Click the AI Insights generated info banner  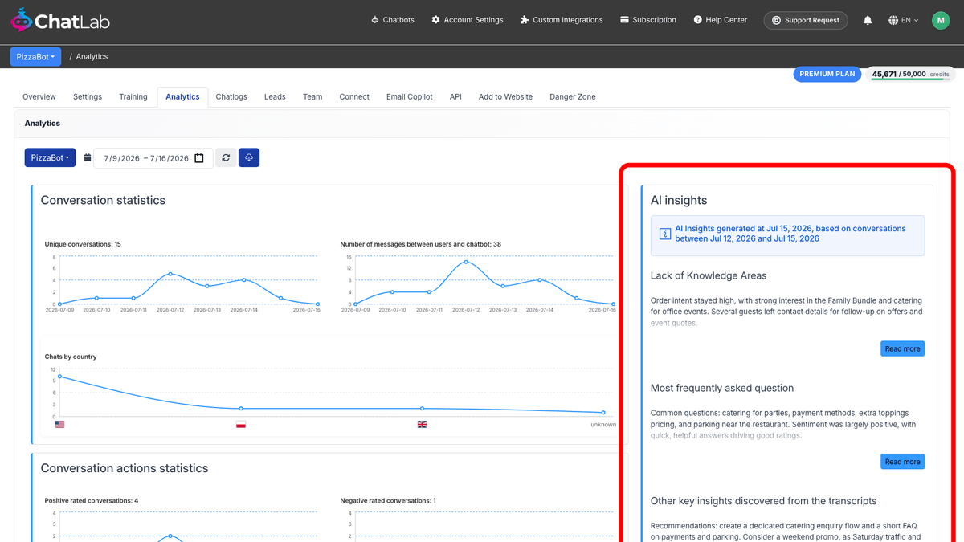click(787, 234)
